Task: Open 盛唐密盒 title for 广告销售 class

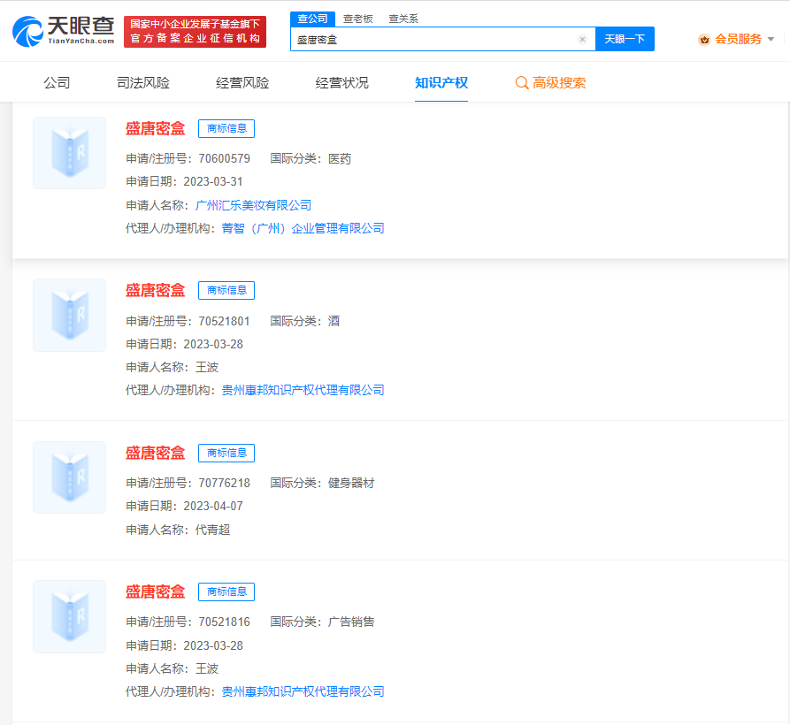Action: pos(155,591)
